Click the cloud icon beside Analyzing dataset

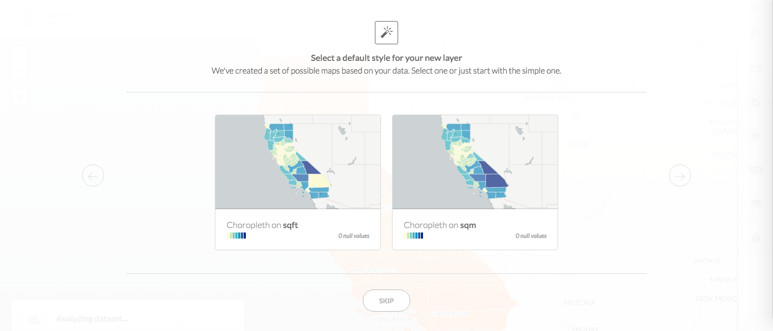(x=33, y=319)
